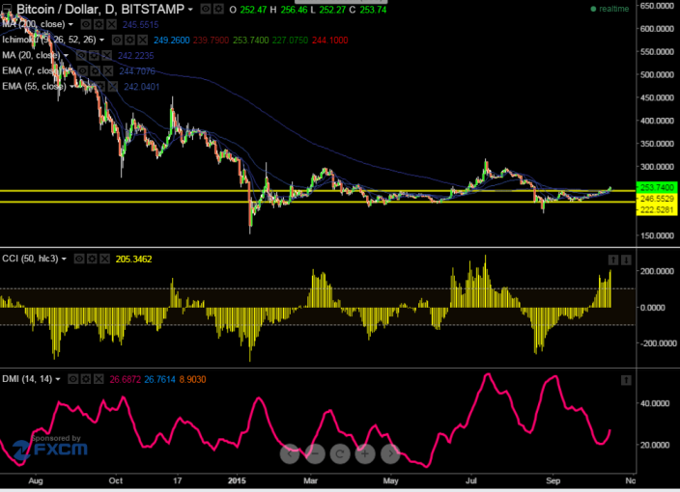Move DMI pane up arrow
680x492 pixels.
click(x=626, y=380)
